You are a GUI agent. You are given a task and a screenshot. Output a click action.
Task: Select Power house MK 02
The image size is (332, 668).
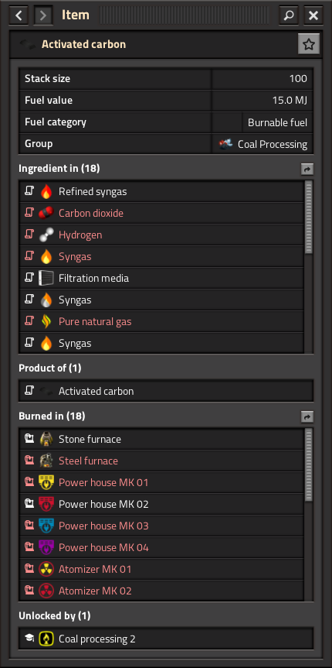pos(161,505)
